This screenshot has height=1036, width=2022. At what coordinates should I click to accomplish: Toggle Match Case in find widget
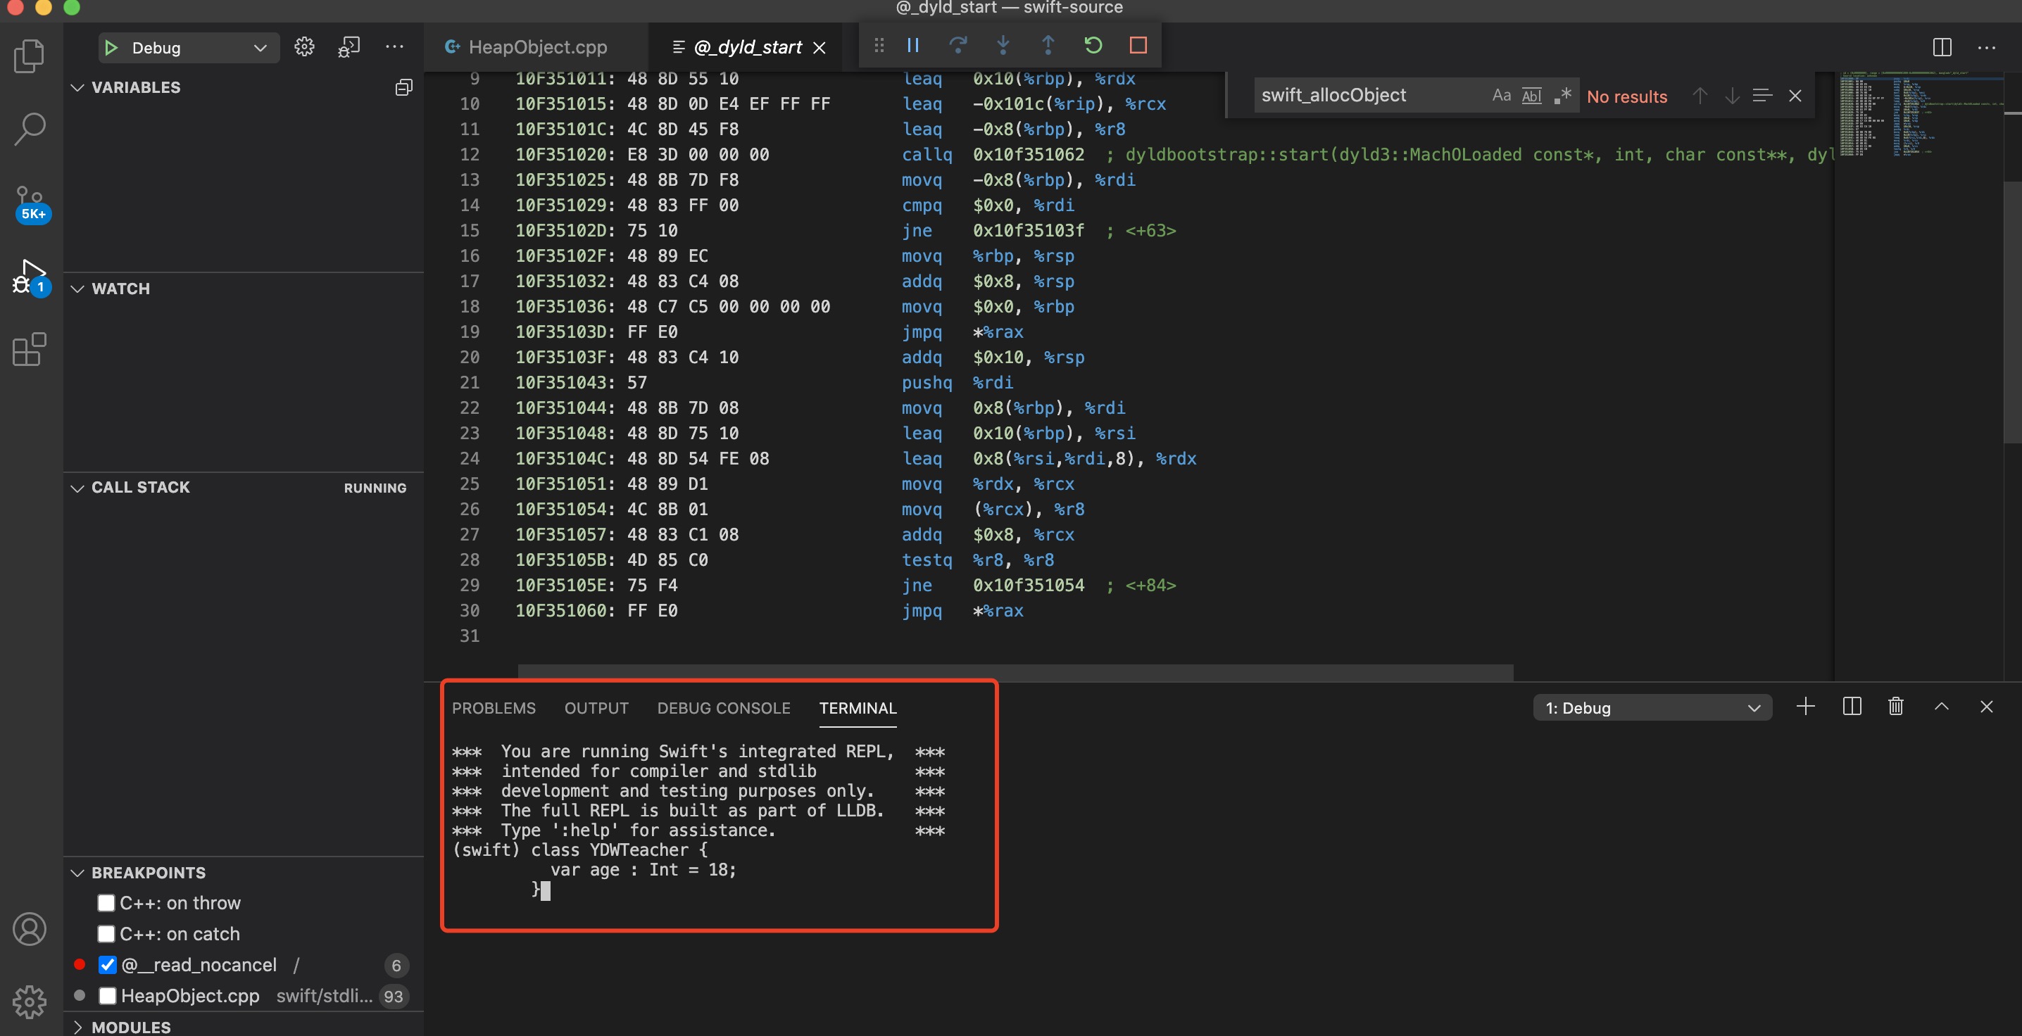pyautogui.click(x=1502, y=96)
